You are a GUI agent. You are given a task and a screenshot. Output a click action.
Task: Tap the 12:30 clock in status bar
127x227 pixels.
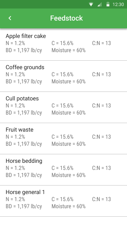118,4
